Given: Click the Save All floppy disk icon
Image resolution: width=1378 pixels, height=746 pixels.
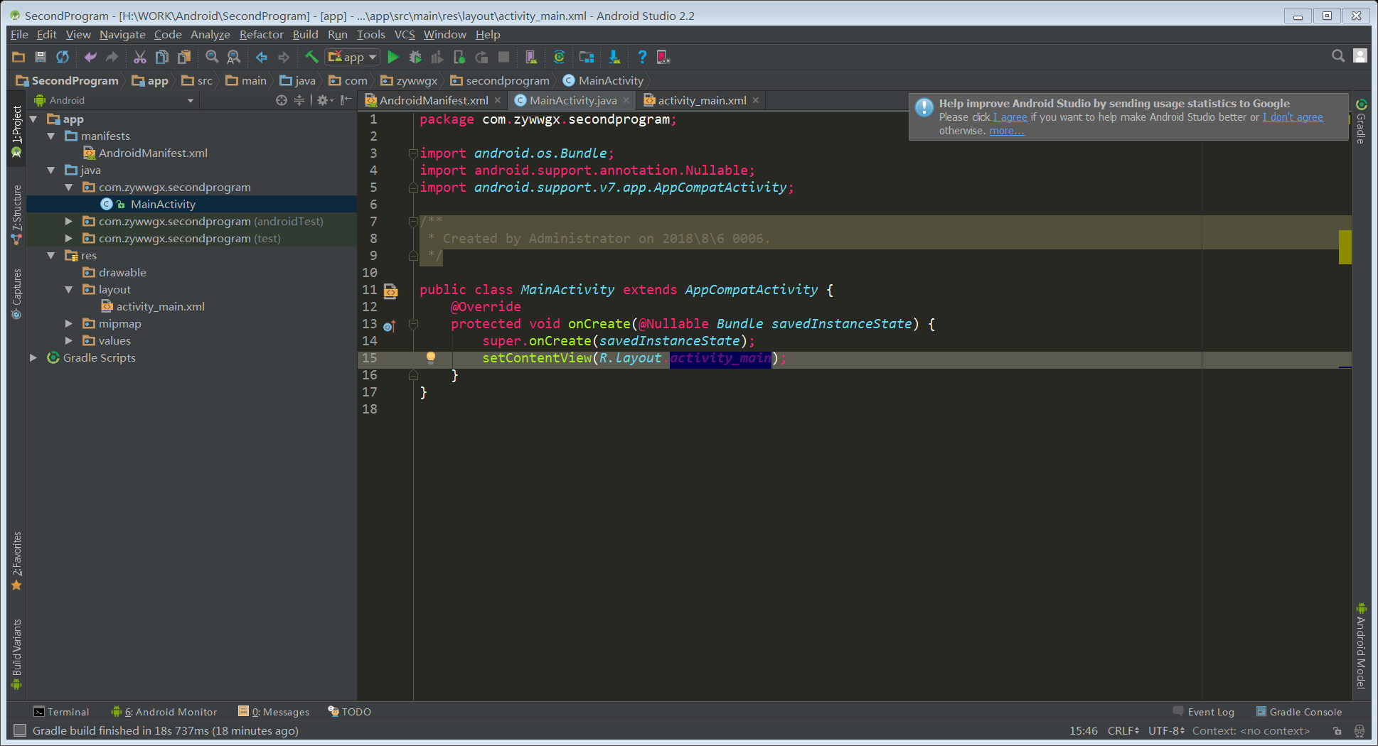Looking at the screenshot, I should point(41,57).
